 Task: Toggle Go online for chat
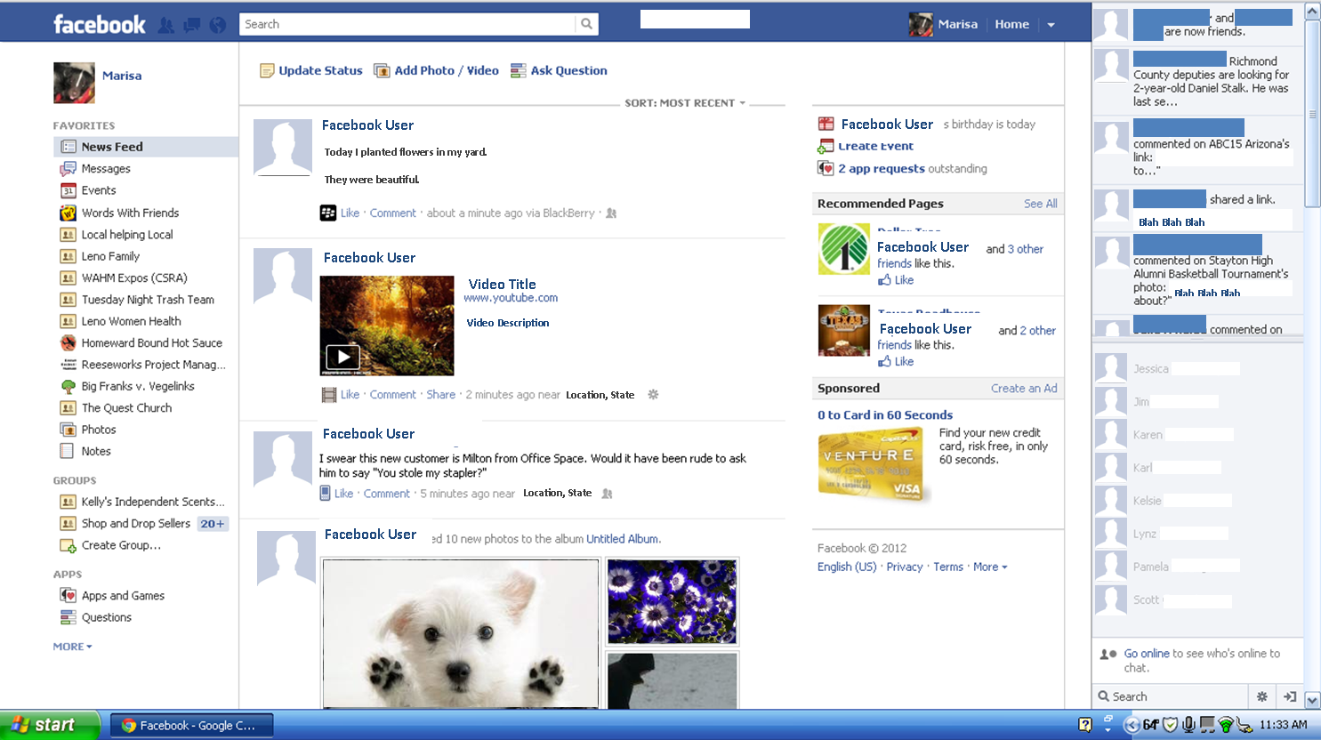click(1147, 653)
